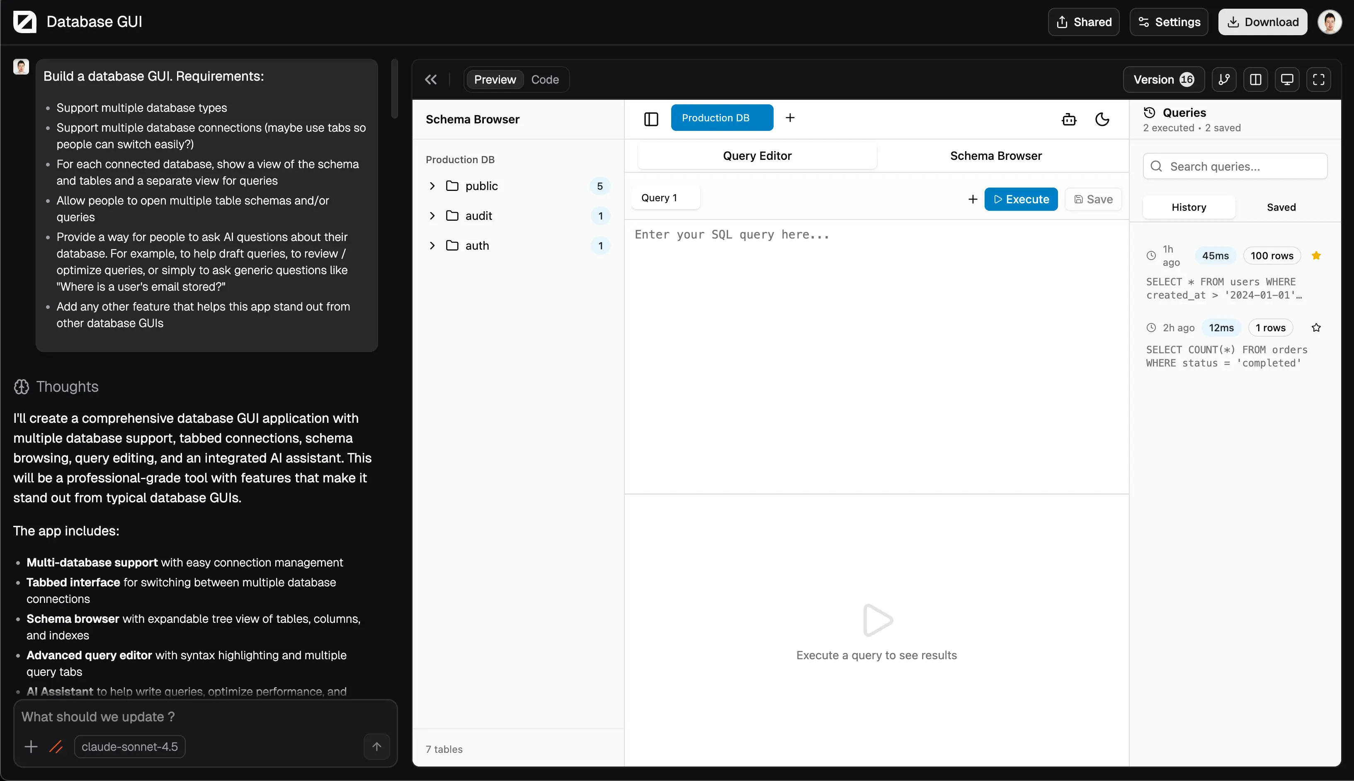The width and height of the screenshot is (1354, 781).
Task: Add a new database connection with plus icon
Action: pyautogui.click(x=789, y=117)
